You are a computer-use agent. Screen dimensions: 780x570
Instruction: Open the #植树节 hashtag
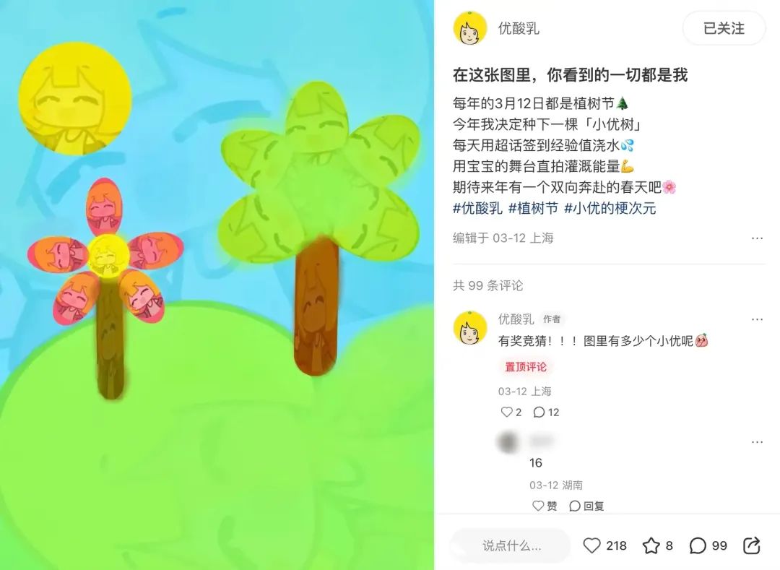(x=533, y=208)
